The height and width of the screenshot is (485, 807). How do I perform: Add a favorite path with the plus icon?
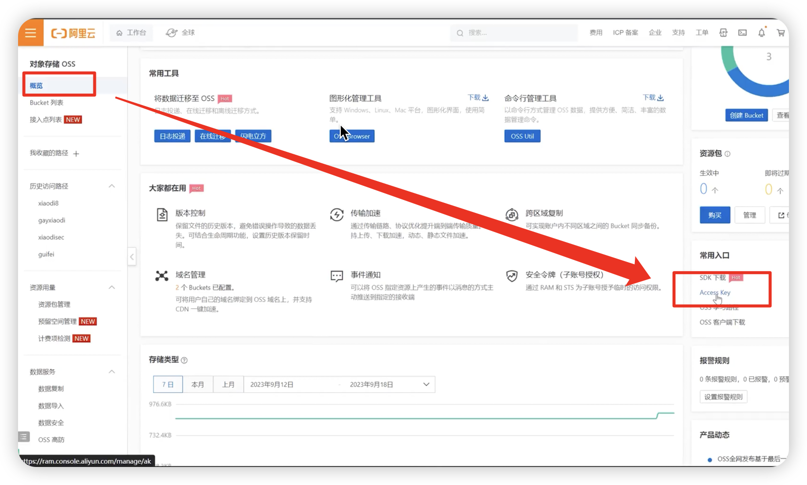(x=76, y=154)
